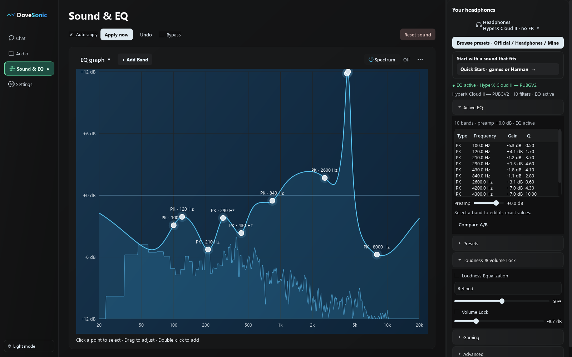The height and width of the screenshot is (357, 572).
Task: Enable the Loudness Equalization checkbox
Action: click(457, 276)
